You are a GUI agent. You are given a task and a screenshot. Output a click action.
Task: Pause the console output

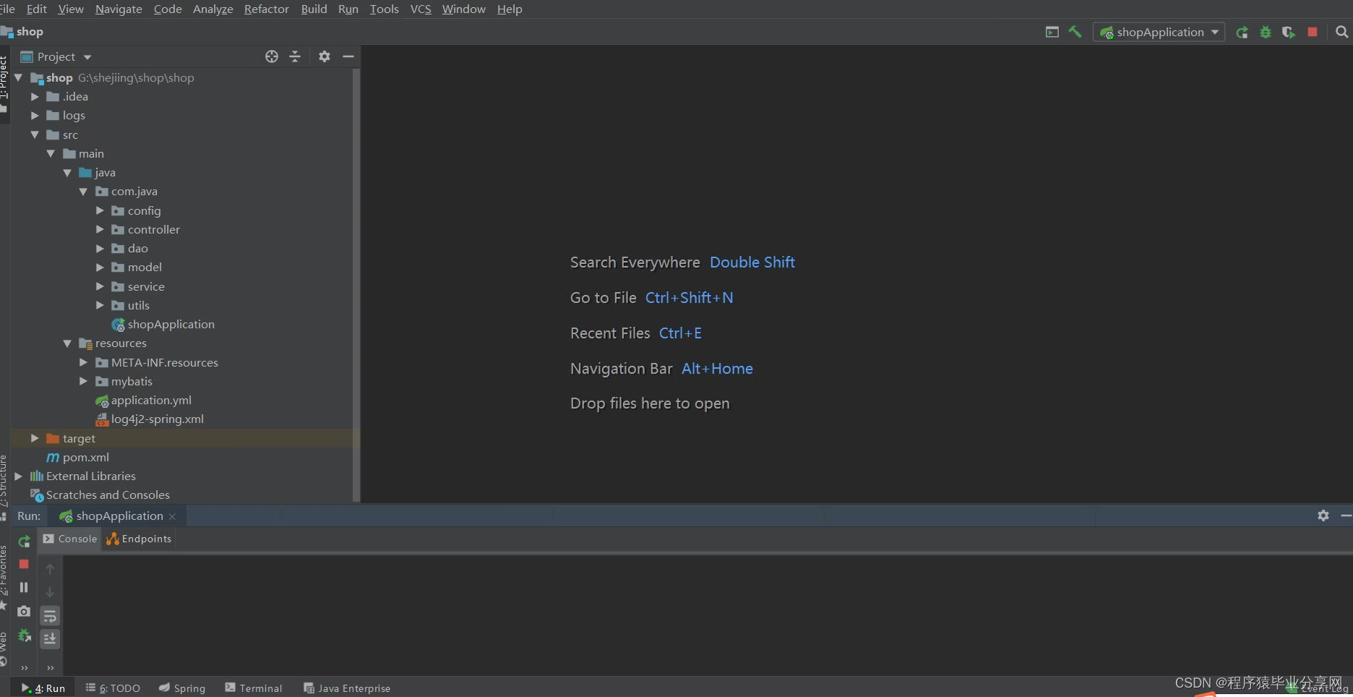pyautogui.click(x=24, y=587)
